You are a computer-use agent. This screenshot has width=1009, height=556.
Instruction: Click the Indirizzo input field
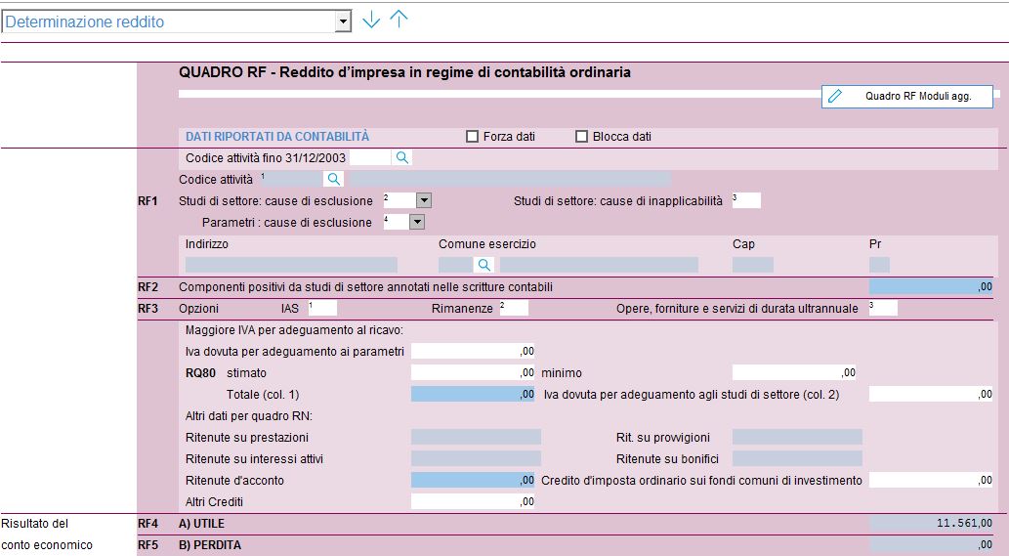click(291, 265)
